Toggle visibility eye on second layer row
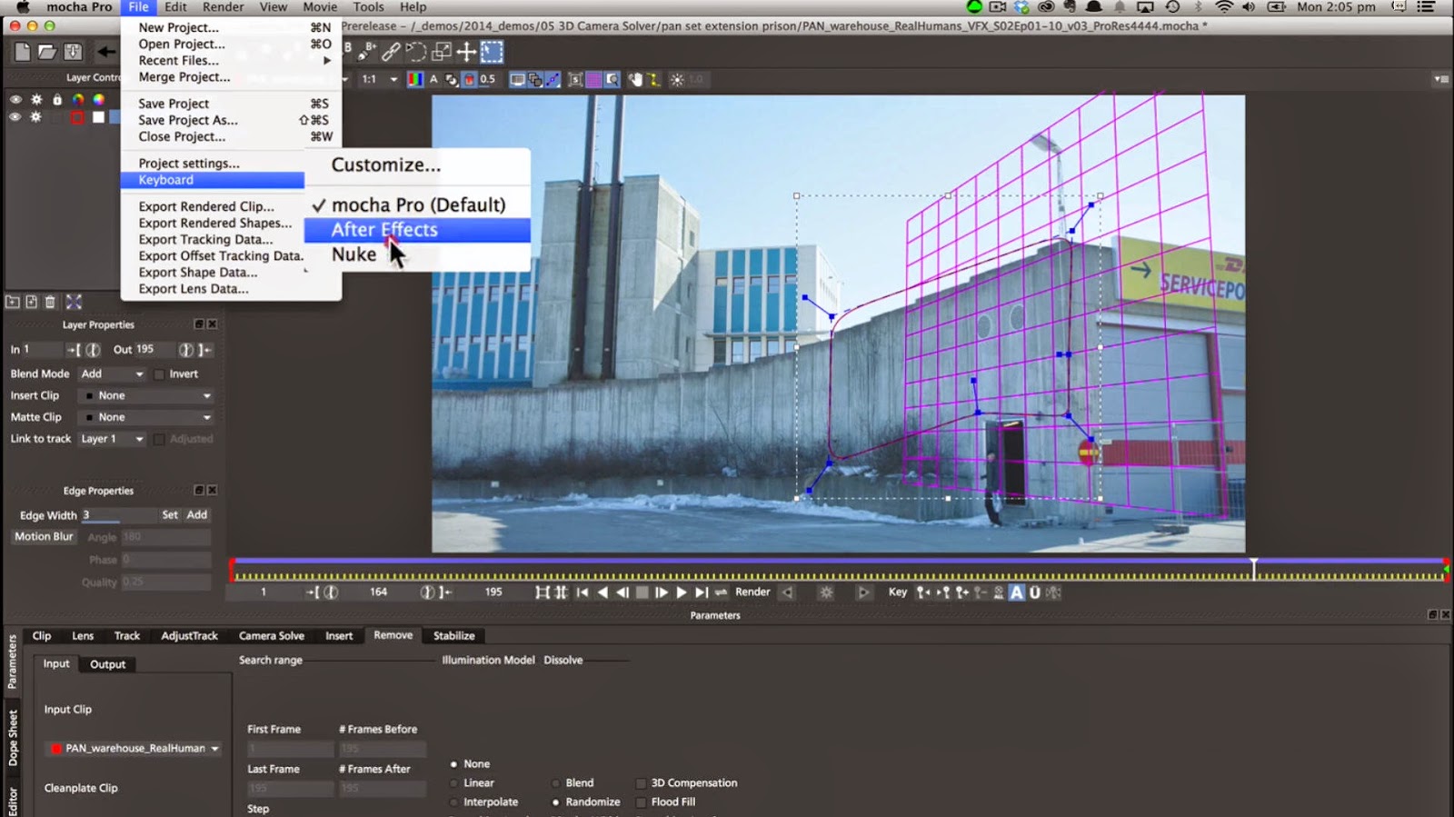 click(x=15, y=117)
